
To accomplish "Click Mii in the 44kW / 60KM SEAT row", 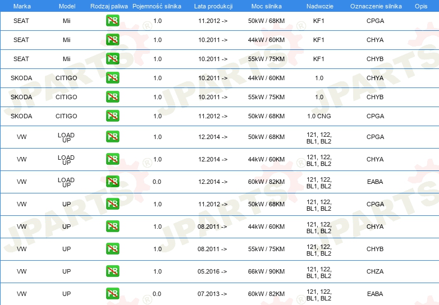I will [67, 40].
